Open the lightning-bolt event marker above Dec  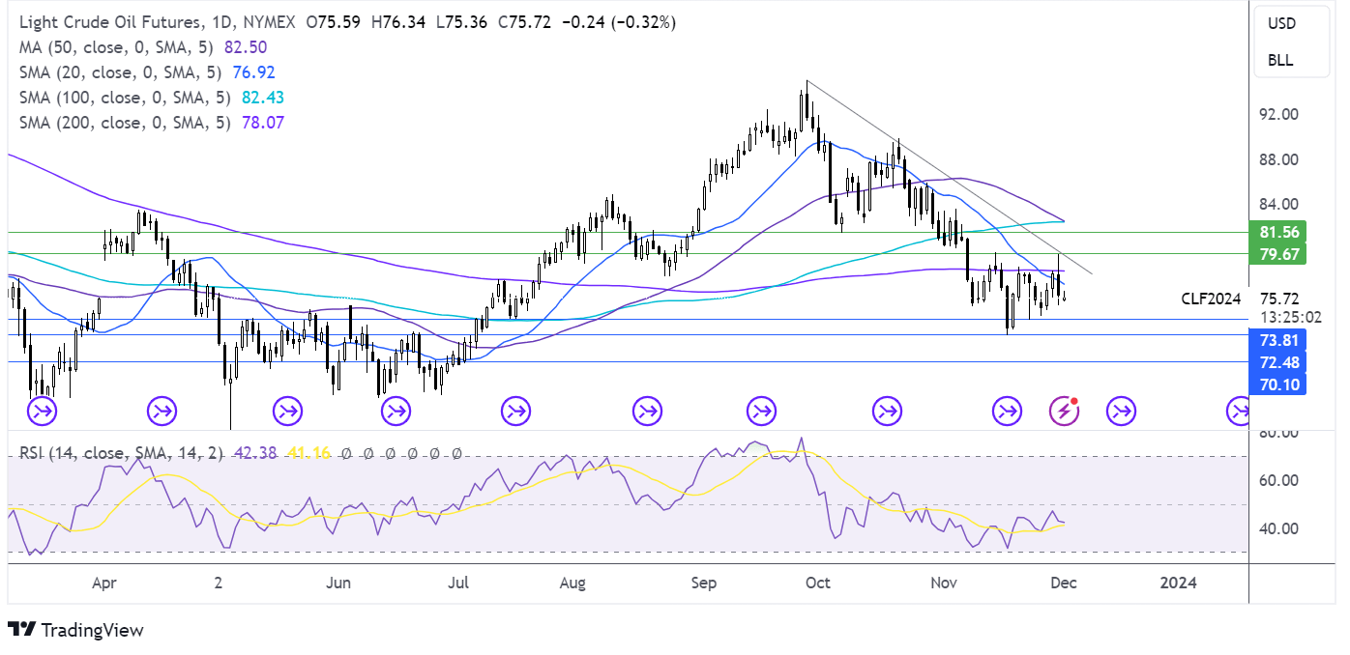(1065, 413)
